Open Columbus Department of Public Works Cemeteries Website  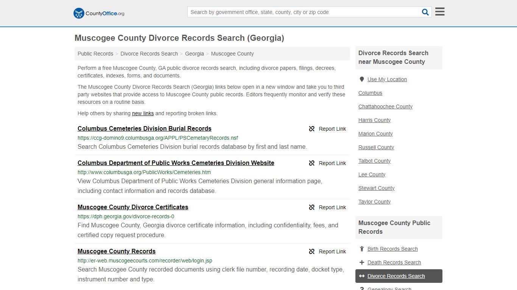coord(176,163)
